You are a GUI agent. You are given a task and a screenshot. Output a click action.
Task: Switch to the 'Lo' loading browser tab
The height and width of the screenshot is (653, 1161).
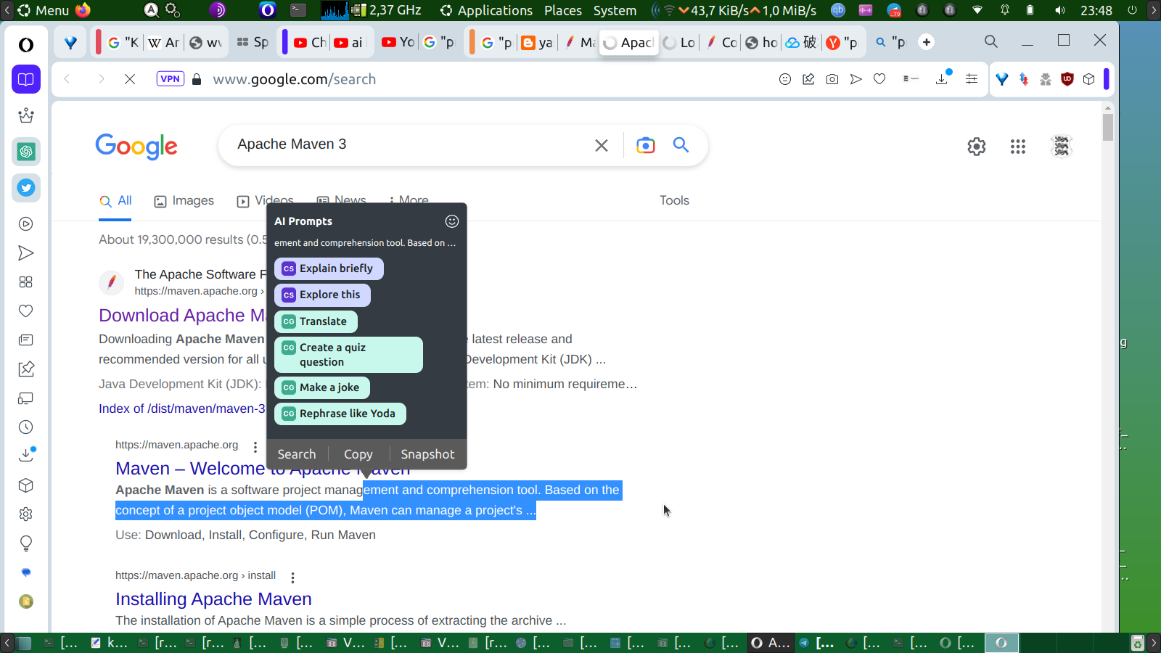(680, 42)
